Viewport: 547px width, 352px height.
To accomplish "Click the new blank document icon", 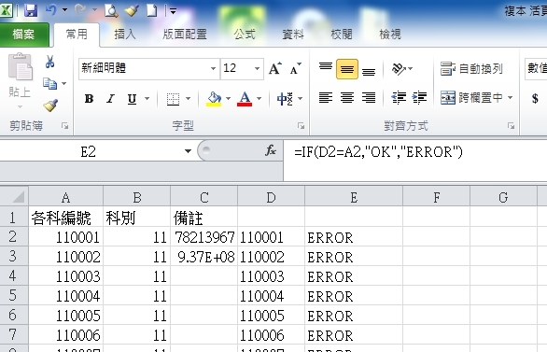I will pos(151,10).
